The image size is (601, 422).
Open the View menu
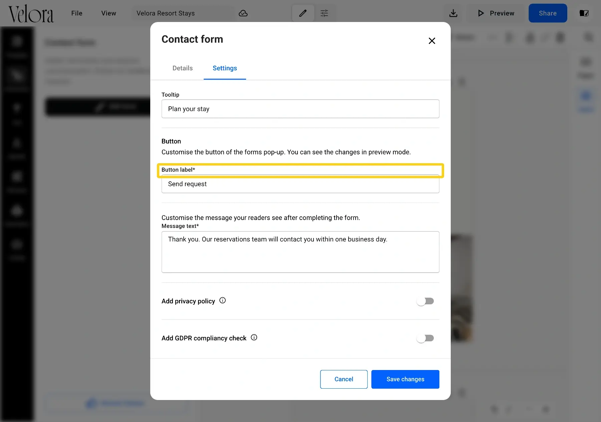[x=109, y=13]
